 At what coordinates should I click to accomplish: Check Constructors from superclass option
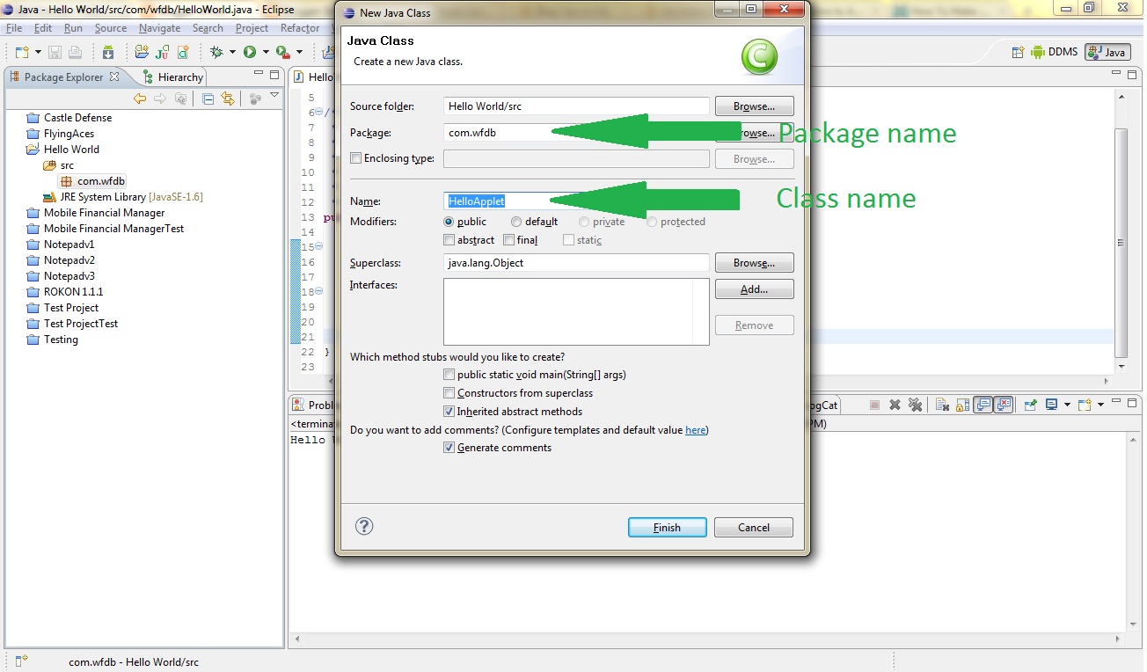click(449, 393)
